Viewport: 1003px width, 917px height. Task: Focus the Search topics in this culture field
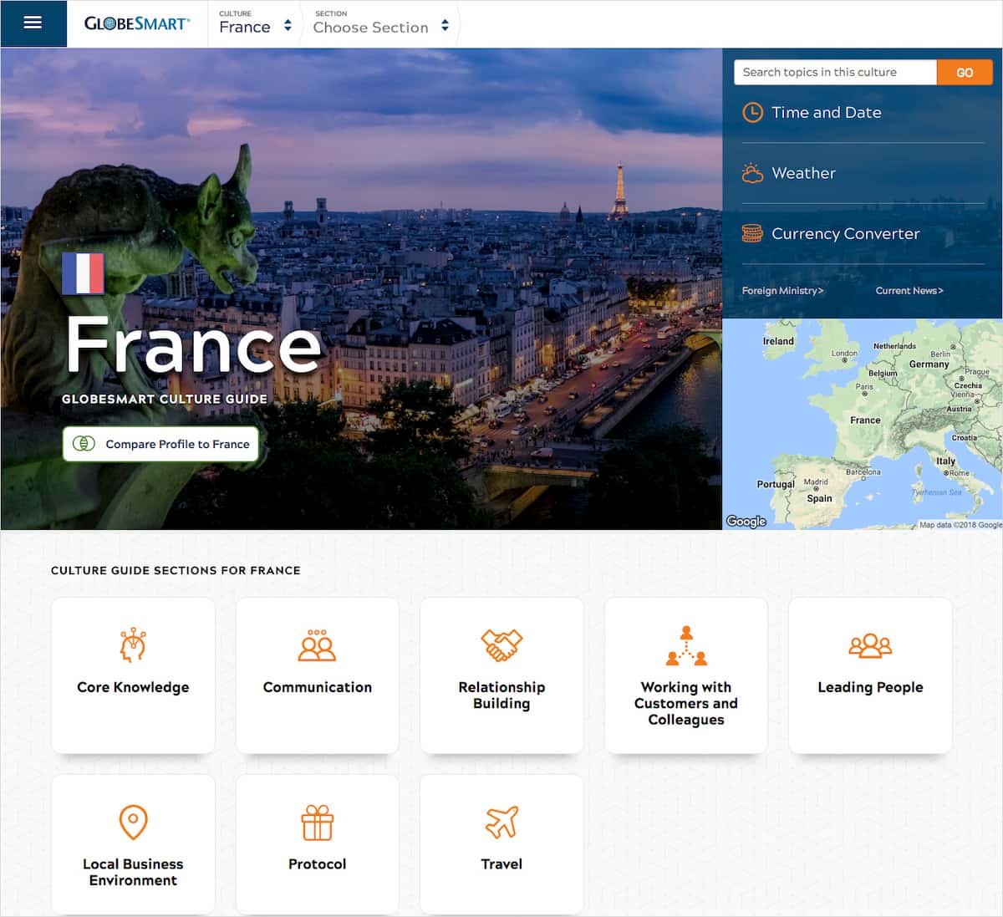[835, 73]
